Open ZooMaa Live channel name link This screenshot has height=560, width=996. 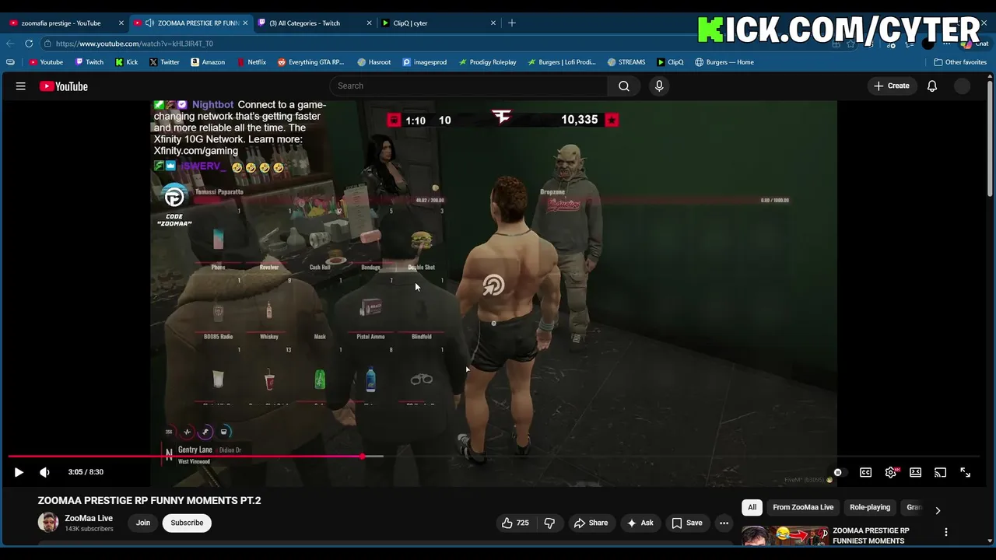coord(89,518)
